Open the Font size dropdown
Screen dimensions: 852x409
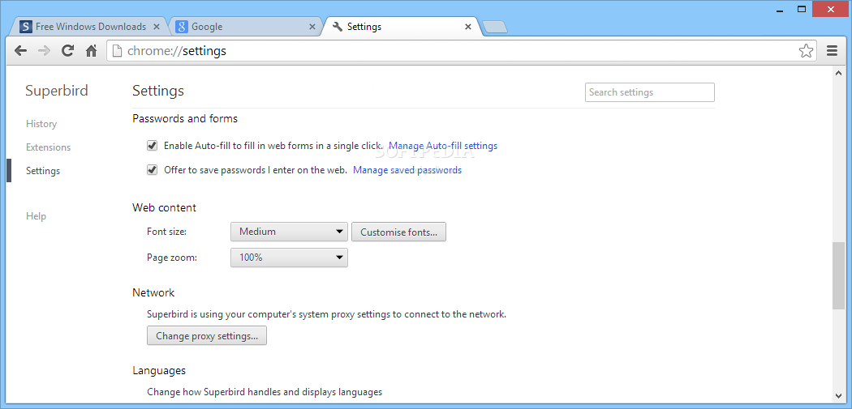pos(289,232)
